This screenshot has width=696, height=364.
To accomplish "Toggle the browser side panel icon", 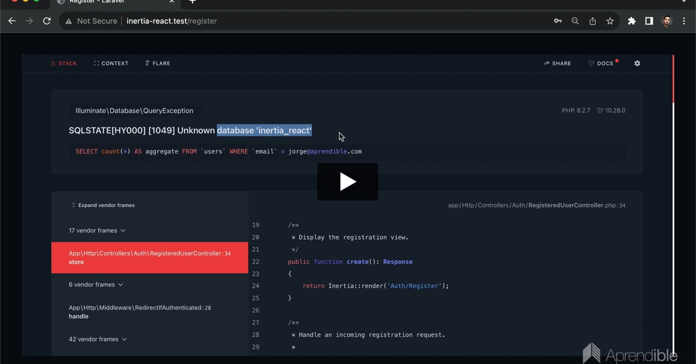I will [649, 21].
